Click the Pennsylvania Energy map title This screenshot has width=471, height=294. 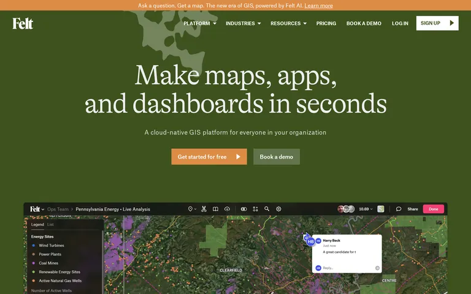pos(113,209)
